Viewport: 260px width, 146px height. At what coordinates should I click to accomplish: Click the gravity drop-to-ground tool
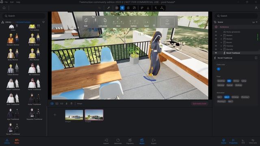pyautogui.click(x=148, y=8)
